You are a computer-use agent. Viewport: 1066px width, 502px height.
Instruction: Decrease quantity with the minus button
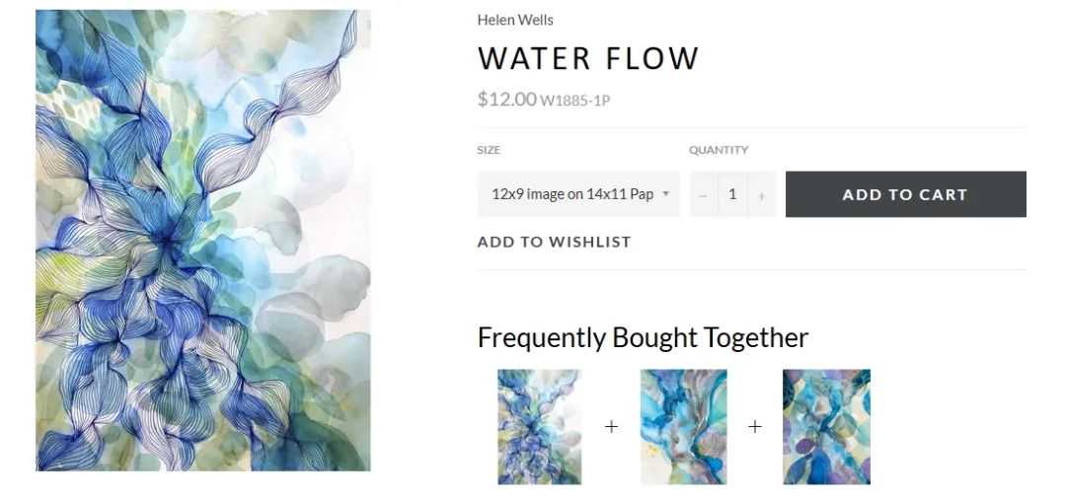(x=703, y=195)
